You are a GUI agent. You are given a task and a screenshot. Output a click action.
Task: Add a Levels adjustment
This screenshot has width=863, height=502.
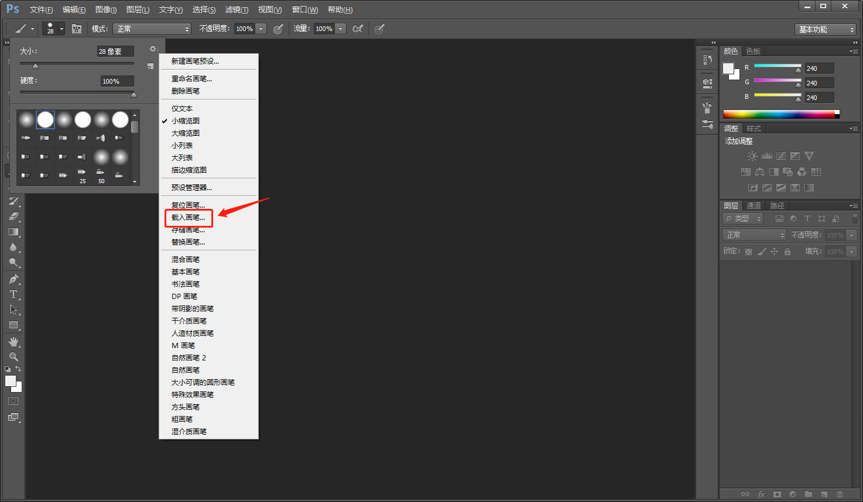766,156
